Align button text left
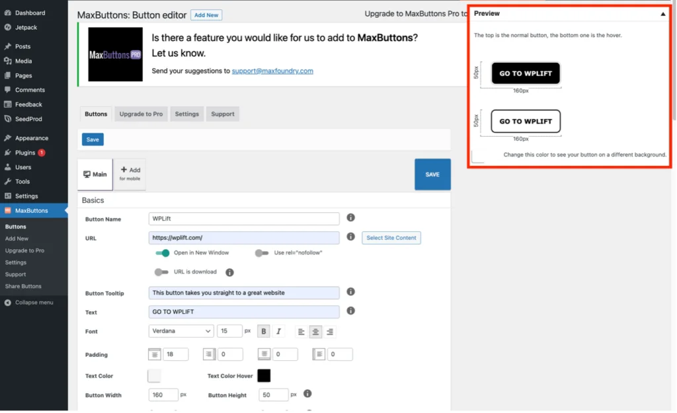 click(x=301, y=332)
